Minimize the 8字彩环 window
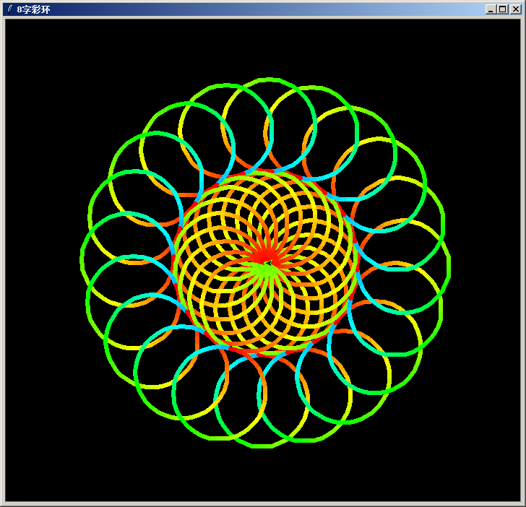 click(491, 9)
